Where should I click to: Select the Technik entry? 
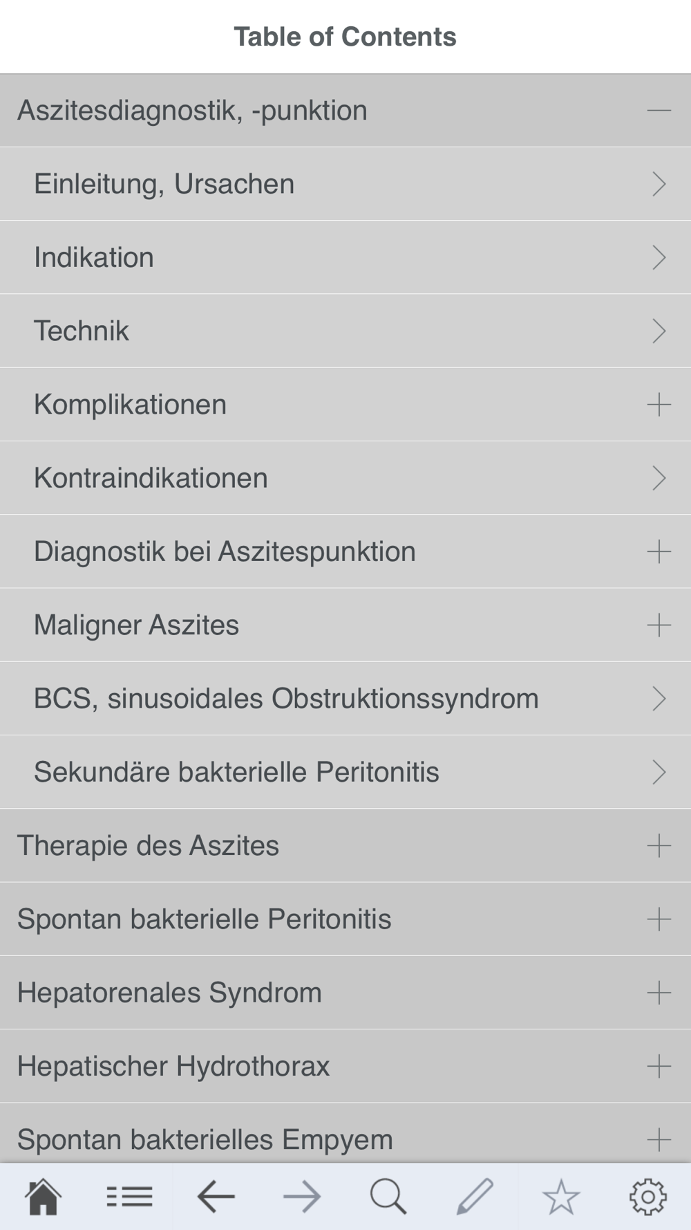point(345,331)
